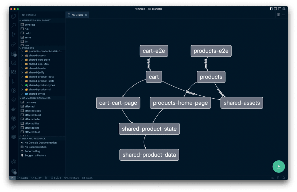Click the remote window indicator in status bar
This screenshot has width=297, height=192.
tap(12, 178)
